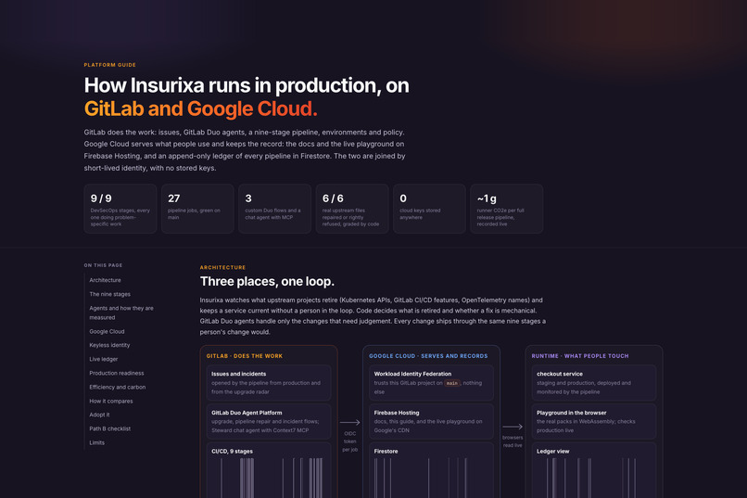Navigate to Keyless identity section
Screen dimensions: 747x498
pyautogui.click(x=109, y=345)
